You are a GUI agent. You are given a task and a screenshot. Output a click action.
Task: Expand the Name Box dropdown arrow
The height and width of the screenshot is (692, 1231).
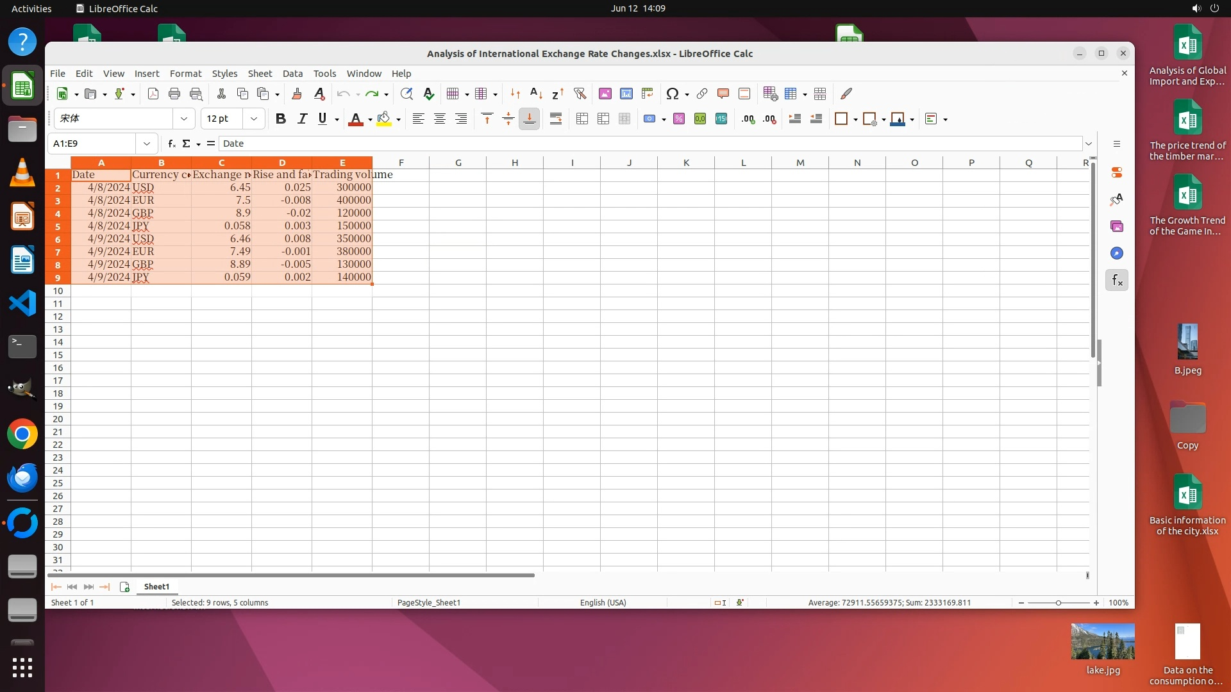click(147, 144)
